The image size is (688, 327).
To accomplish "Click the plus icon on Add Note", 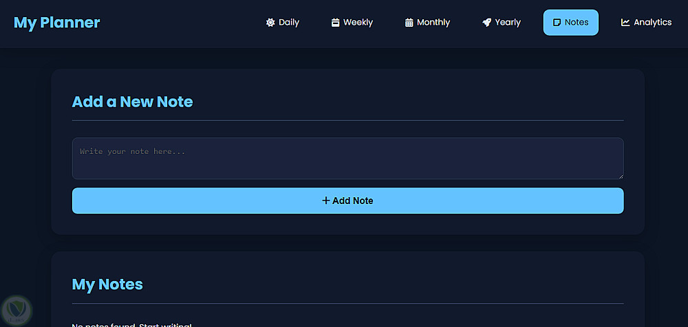I will pos(326,201).
